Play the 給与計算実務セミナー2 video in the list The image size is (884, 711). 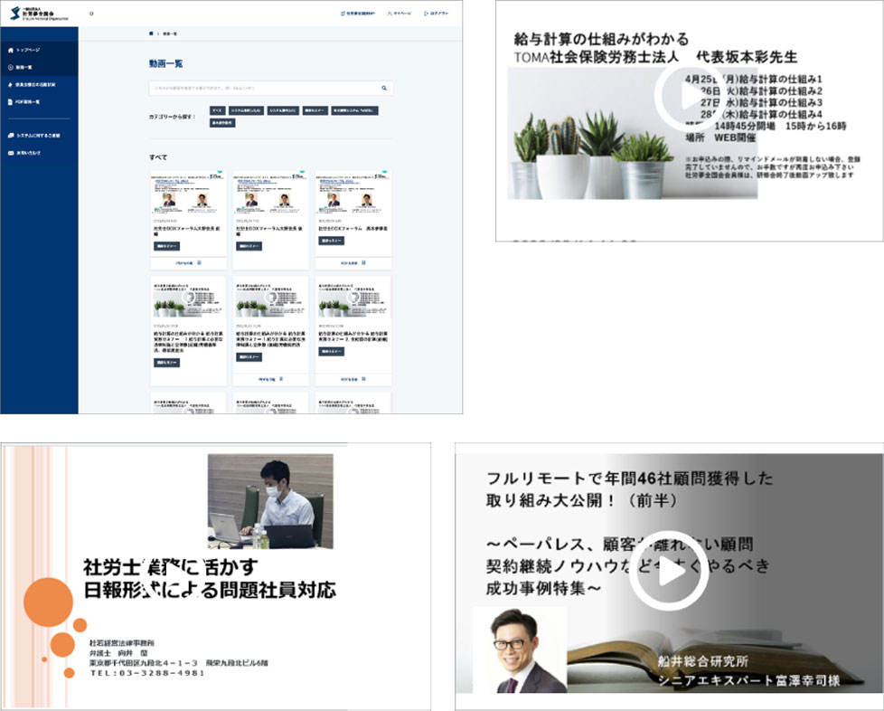pyautogui.click(x=353, y=299)
